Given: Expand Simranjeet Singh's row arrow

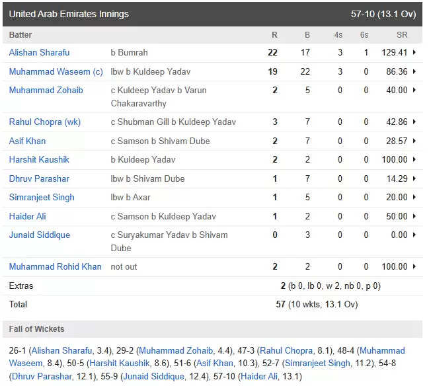Looking at the screenshot, I should 414,197.
